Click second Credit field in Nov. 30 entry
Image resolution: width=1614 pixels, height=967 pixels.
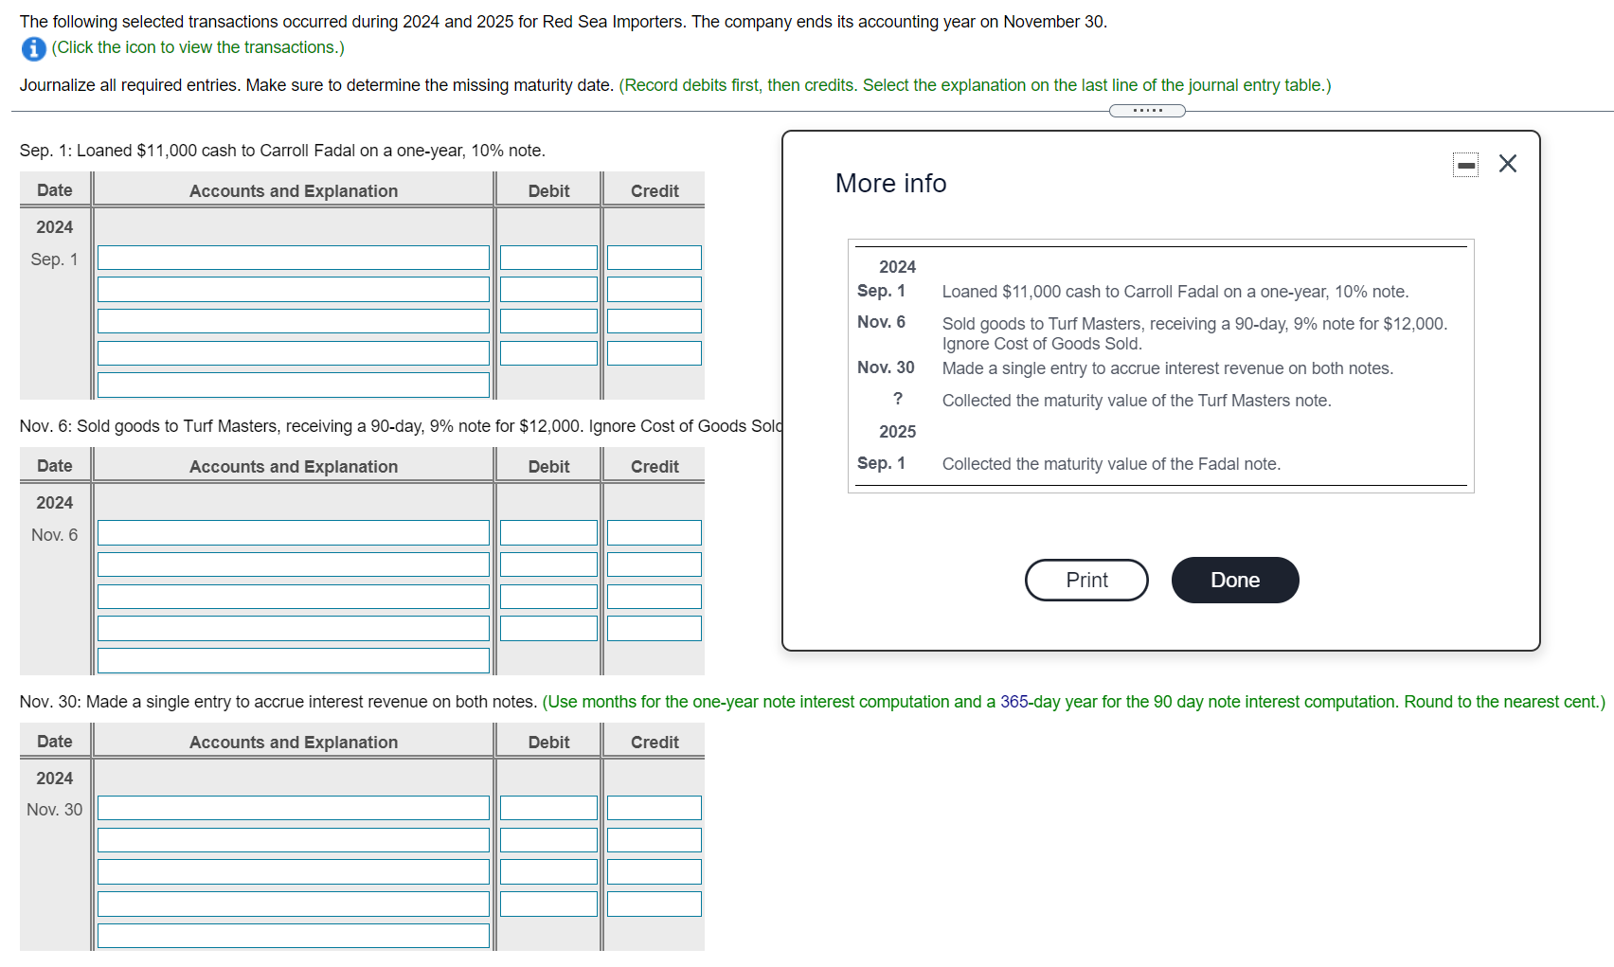point(655,840)
